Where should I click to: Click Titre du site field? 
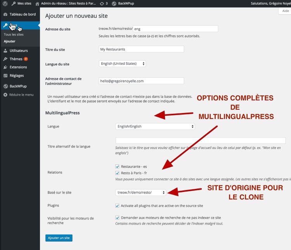pyautogui.click(x=141, y=49)
